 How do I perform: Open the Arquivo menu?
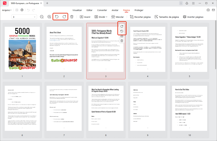[7, 10]
